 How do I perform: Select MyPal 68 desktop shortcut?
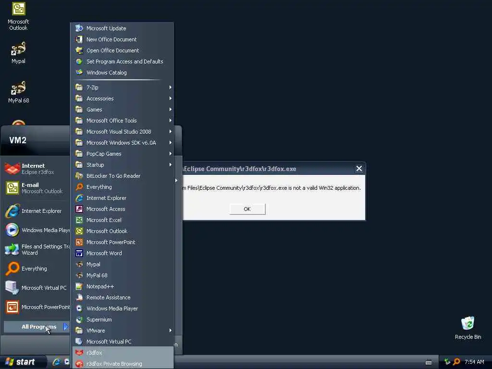coord(18,92)
